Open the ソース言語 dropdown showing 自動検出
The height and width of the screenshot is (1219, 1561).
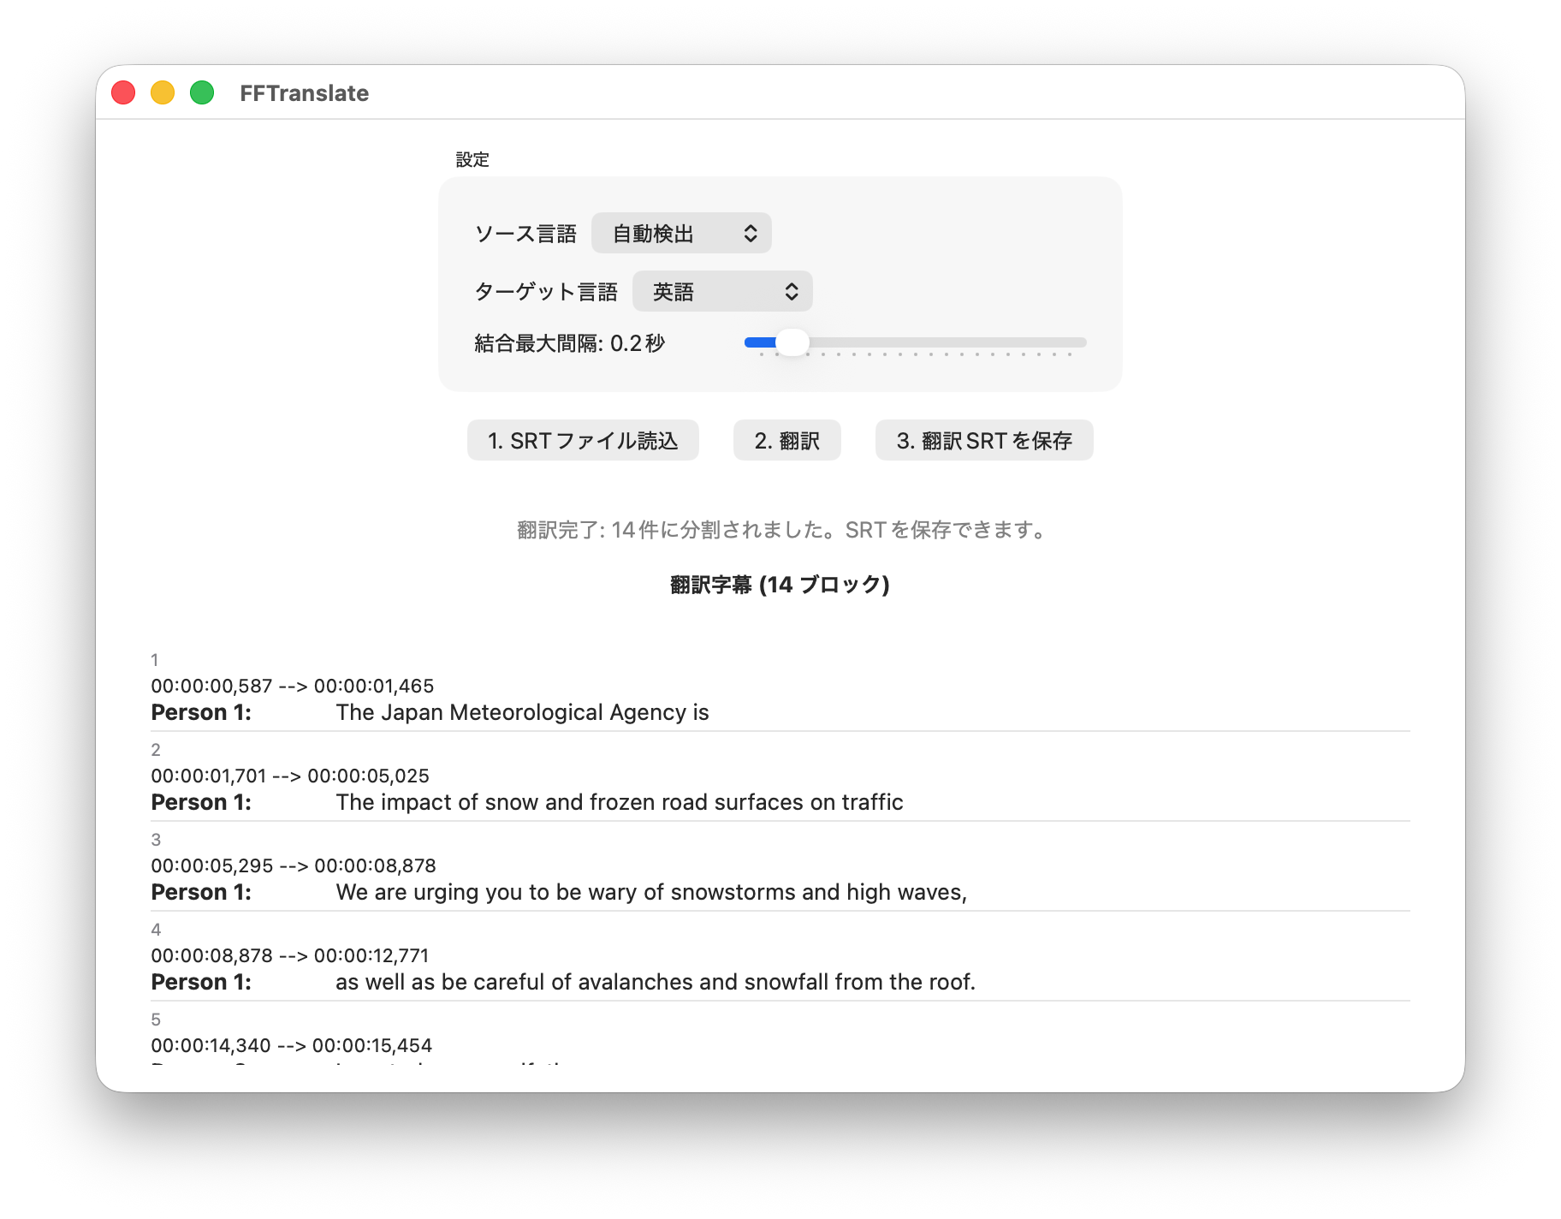pos(681,233)
